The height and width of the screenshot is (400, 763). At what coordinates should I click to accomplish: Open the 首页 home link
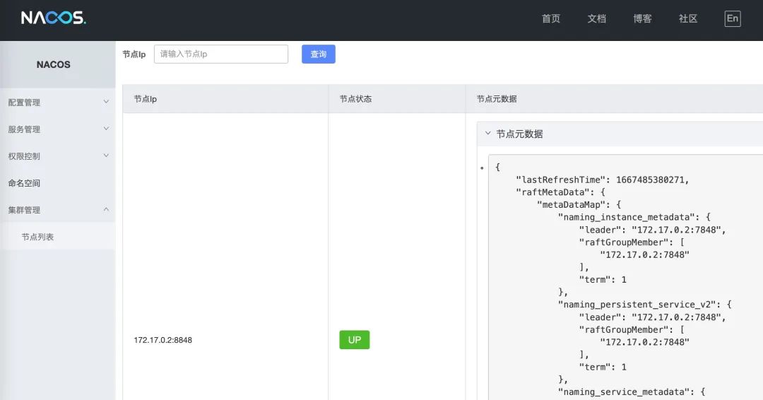[x=551, y=18]
